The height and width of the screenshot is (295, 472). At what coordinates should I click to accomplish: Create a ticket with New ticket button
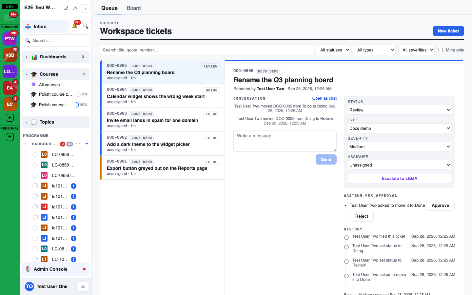tap(448, 31)
